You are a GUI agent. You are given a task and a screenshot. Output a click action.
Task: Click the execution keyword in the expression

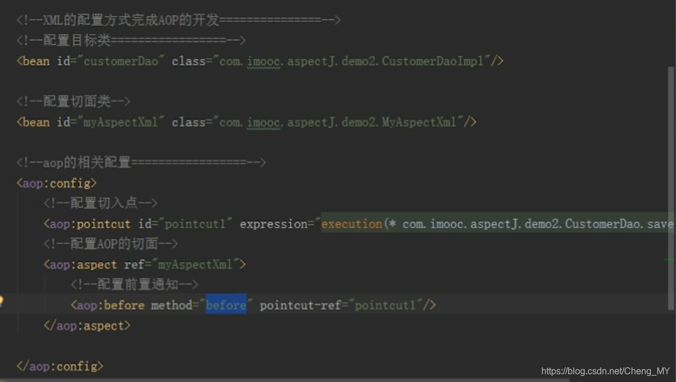pos(352,224)
